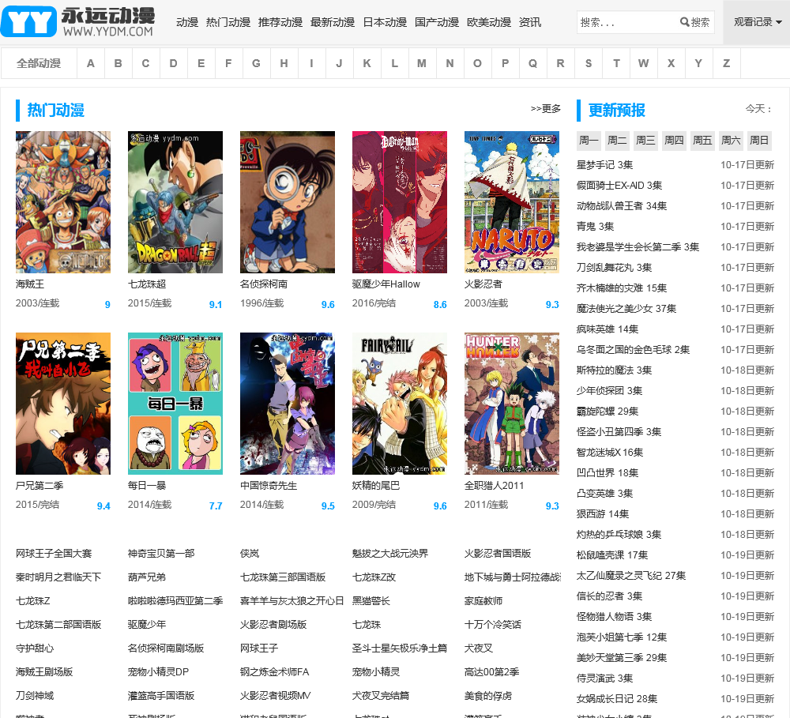The image size is (790, 718).
Task: Open the 日本动漫 navigation link
Action: (x=385, y=23)
